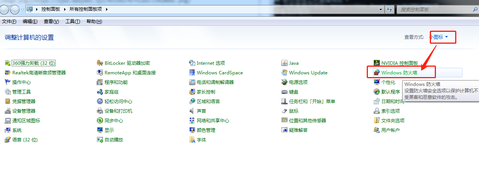The height and width of the screenshot is (189, 479).
Task: Open the 文件(F) menu
Action: click(9, 21)
